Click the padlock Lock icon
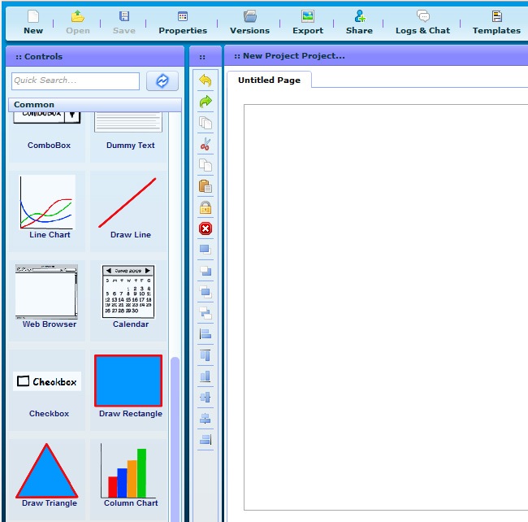The image size is (528, 522). click(x=206, y=207)
